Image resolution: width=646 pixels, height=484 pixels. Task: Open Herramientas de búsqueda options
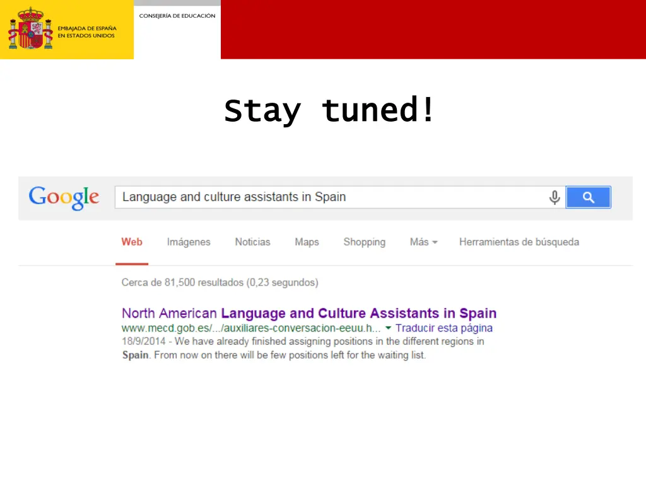click(x=519, y=242)
